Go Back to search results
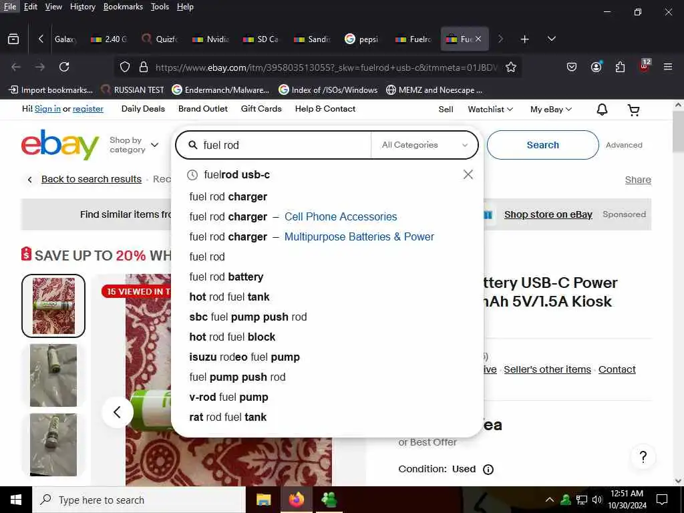This screenshot has width=684, height=513. tap(92, 179)
